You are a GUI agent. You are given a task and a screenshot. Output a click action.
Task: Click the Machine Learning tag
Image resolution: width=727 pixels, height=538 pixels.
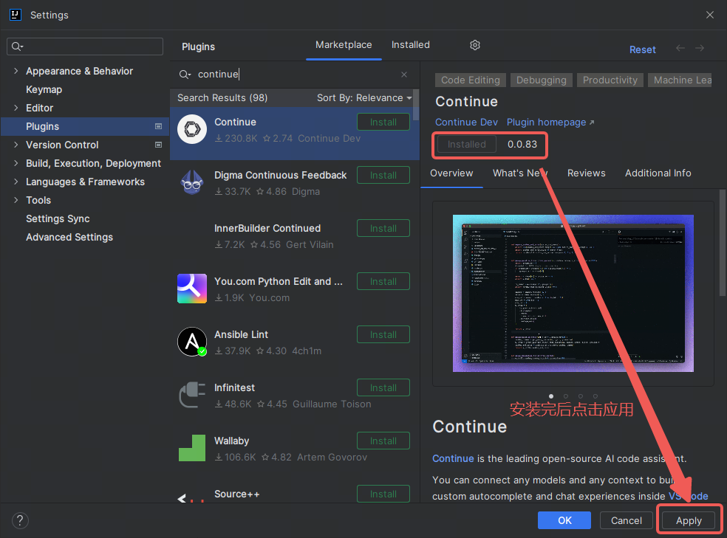[x=680, y=80]
